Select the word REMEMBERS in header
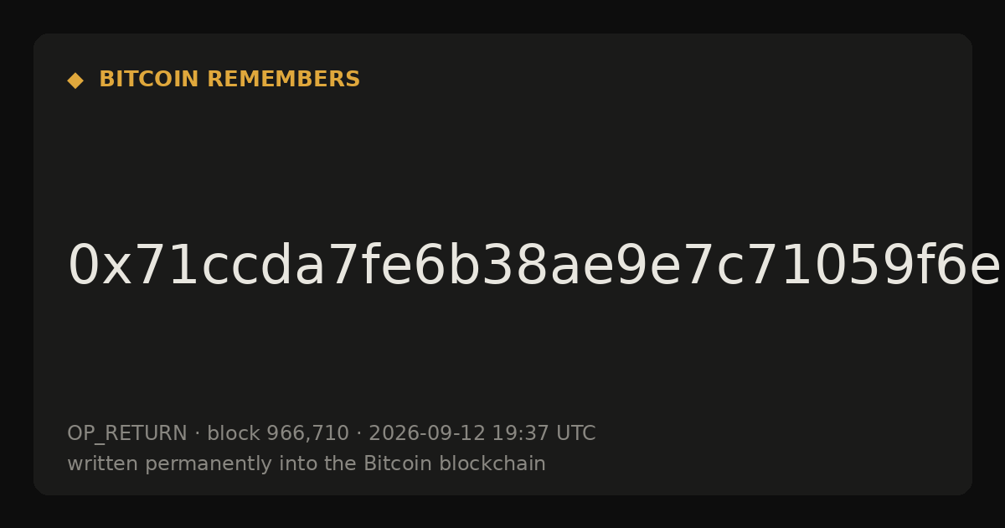This screenshot has height=528, width=1005. (283, 80)
